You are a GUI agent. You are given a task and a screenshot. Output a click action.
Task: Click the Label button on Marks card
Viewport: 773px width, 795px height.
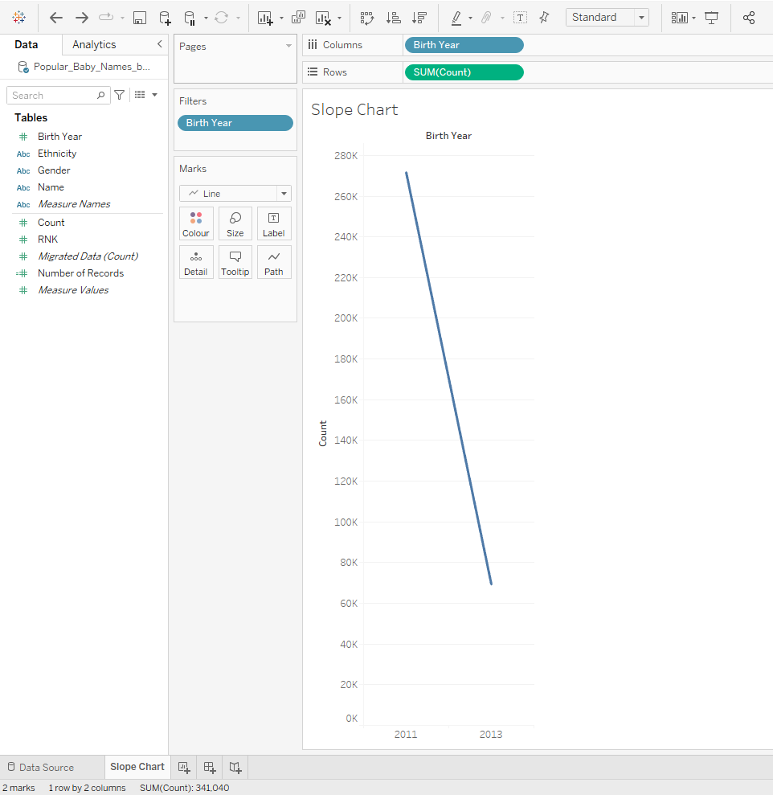click(x=273, y=223)
